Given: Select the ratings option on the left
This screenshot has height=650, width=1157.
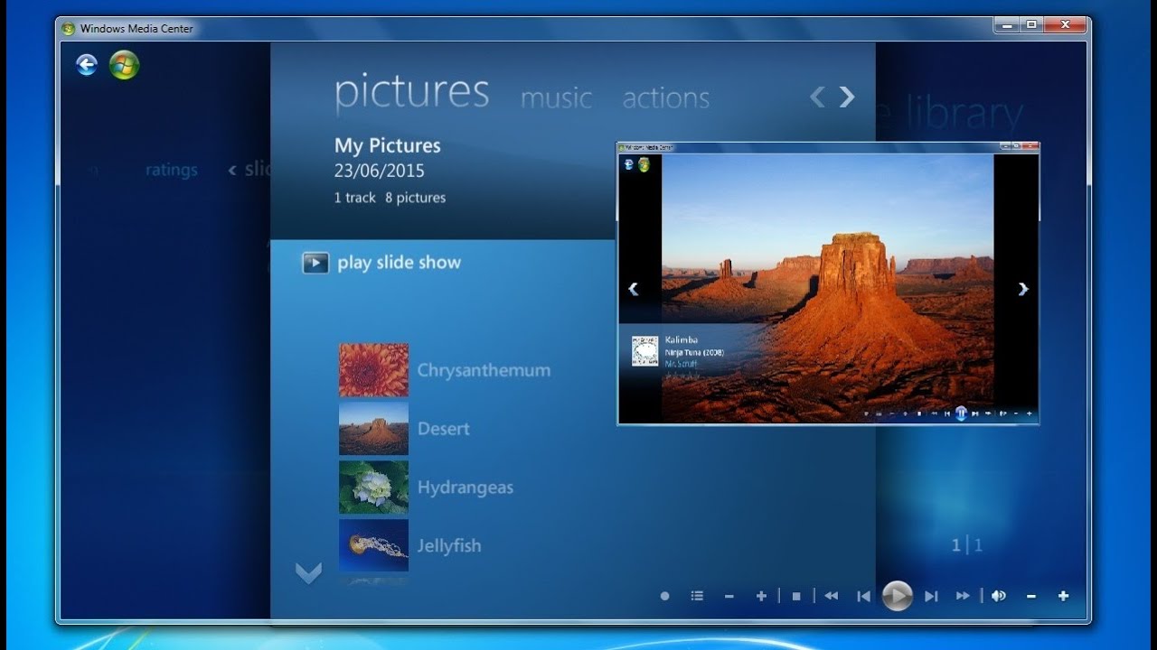Looking at the screenshot, I should pyautogui.click(x=172, y=170).
